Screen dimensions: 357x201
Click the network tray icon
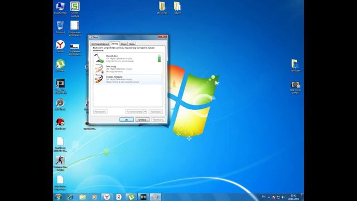point(278,197)
